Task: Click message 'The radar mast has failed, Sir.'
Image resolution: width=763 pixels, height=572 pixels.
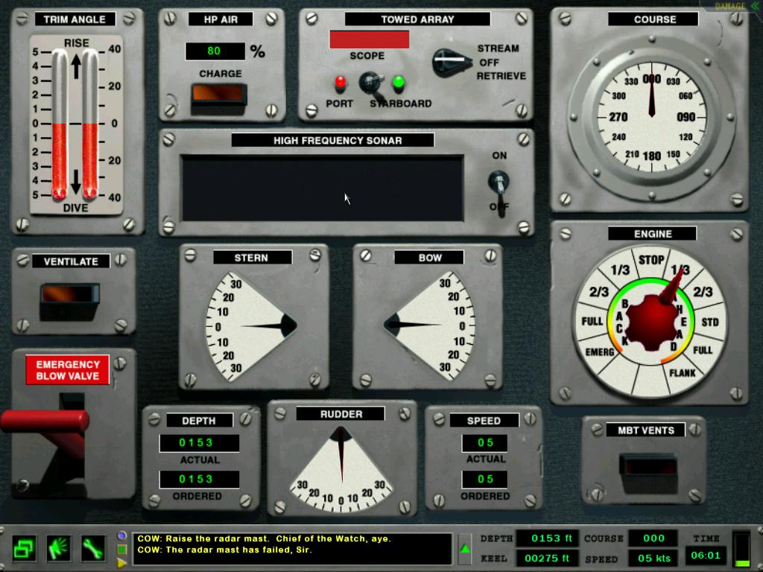Action: coord(224,550)
